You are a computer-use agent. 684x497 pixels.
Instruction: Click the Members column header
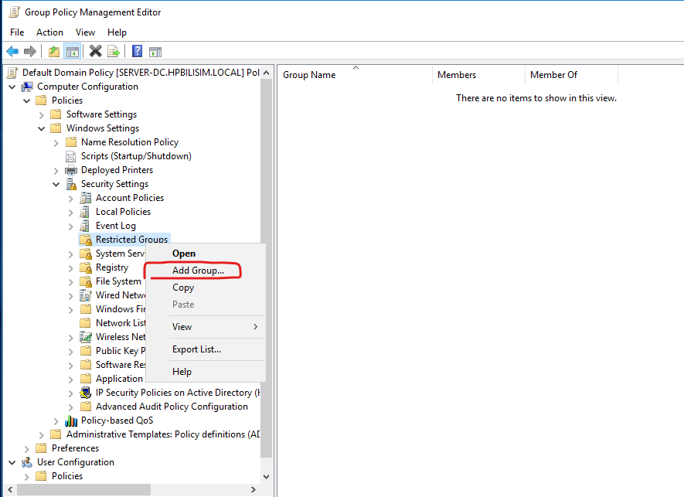click(479, 75)
